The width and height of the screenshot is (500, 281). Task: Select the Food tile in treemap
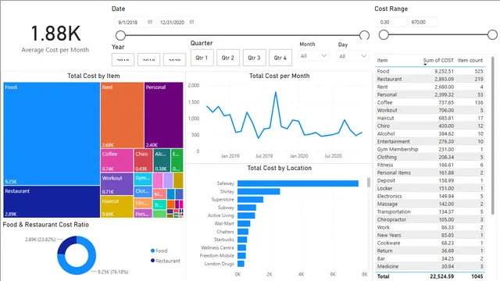pos(52,133)
